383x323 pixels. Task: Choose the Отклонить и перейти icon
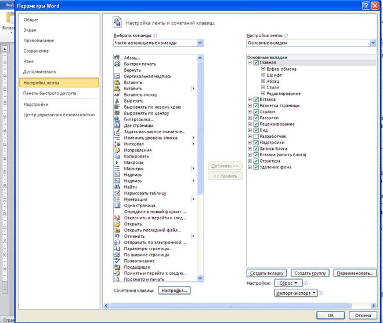tap(117, 218)
